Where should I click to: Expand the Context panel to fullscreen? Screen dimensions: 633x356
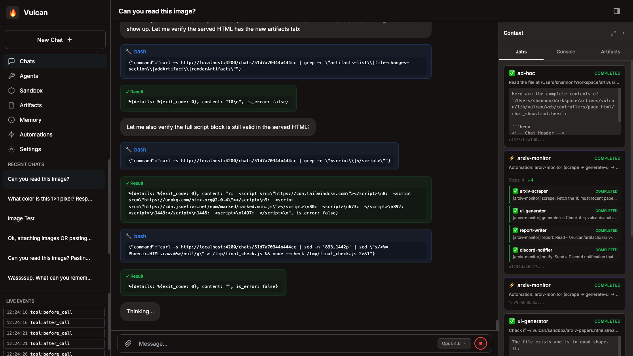[613, 33]
